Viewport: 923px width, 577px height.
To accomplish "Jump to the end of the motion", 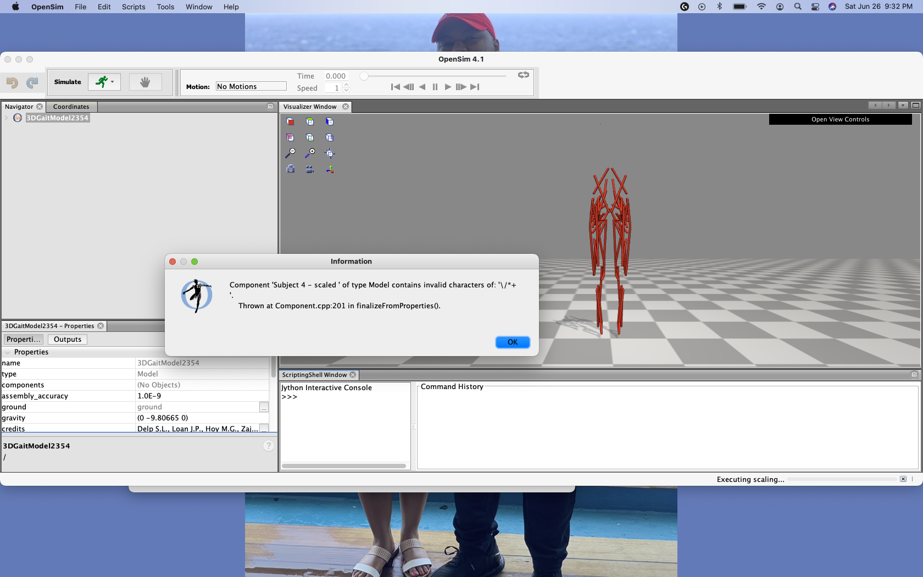I will pos(475,87).
